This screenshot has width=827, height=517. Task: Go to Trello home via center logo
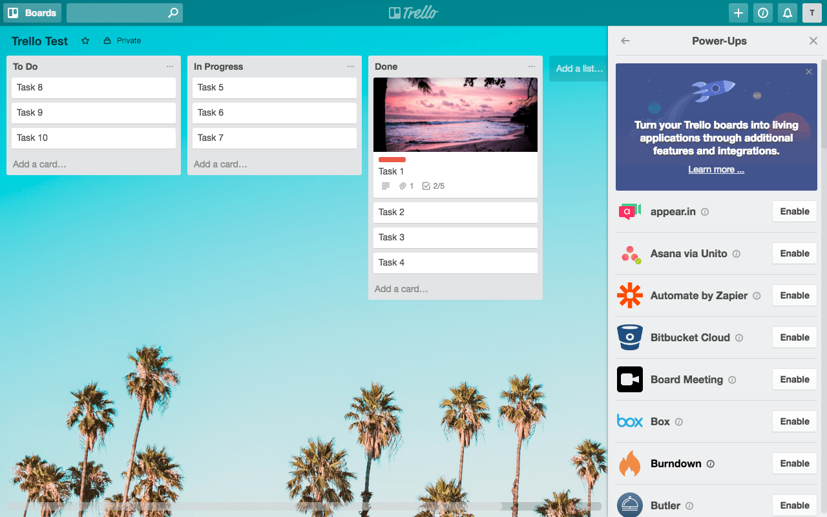coord(413,13)
